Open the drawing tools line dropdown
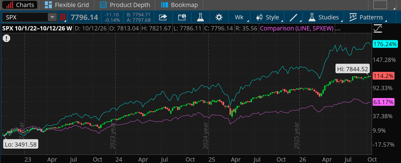The image size is (401, 163). pyautogui.click(x=294, y=17)
